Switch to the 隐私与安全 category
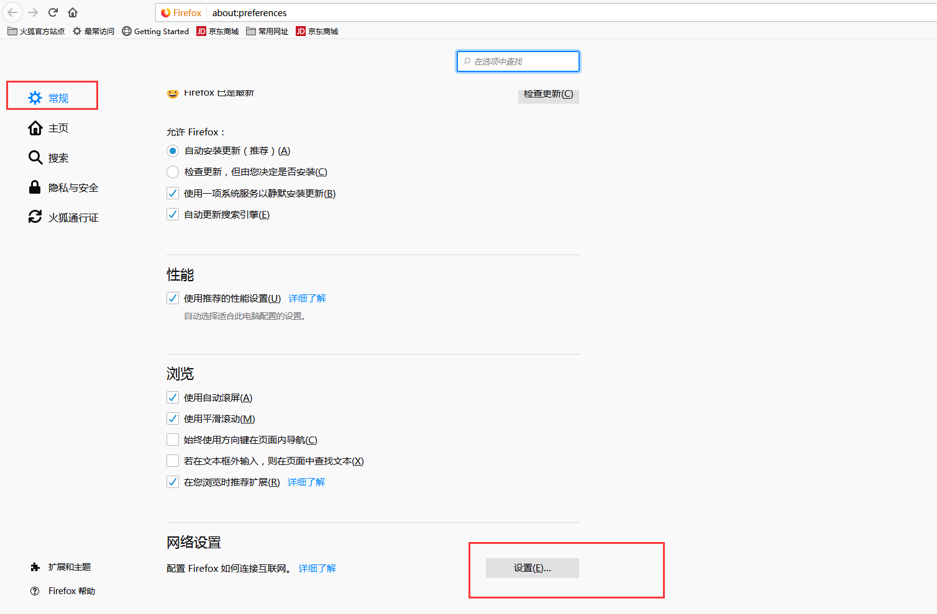Screen dimensions: 937x614 pos(63,187)
